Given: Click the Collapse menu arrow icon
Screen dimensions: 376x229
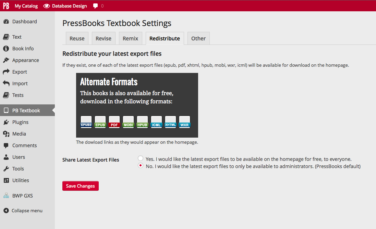Looking at the screenshot, I should point(6,211).
